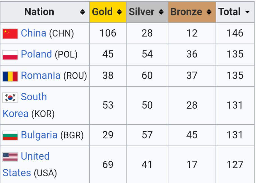Toggle Total column sort order
The image size is (258, 183).
pyautogui.click(x=247, y=12)
